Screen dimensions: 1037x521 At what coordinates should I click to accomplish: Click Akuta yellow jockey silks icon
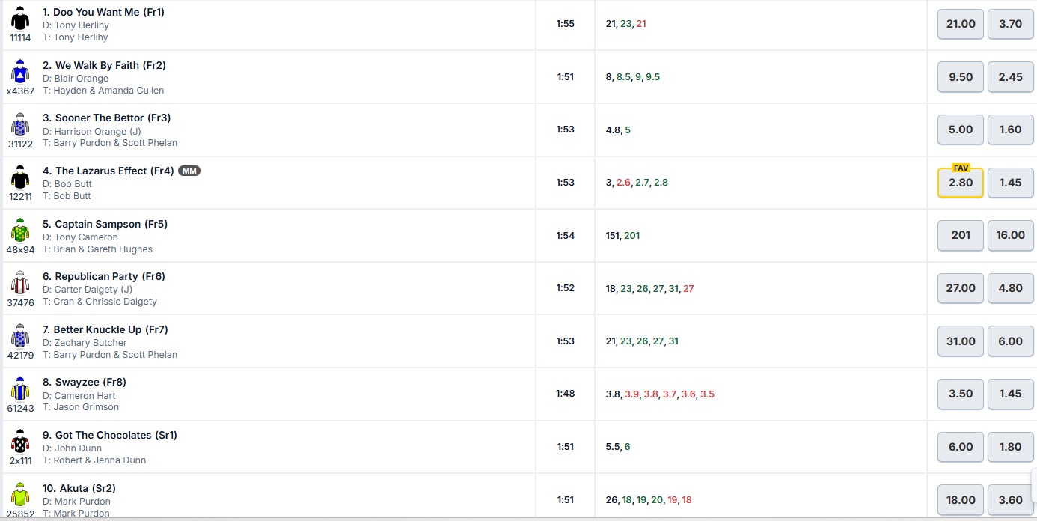point(20,496)
